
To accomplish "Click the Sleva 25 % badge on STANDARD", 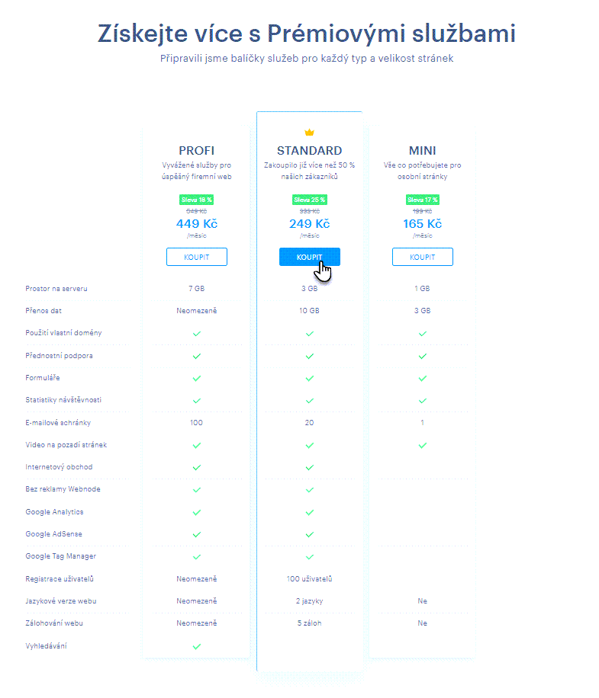I will click(309, 200).
